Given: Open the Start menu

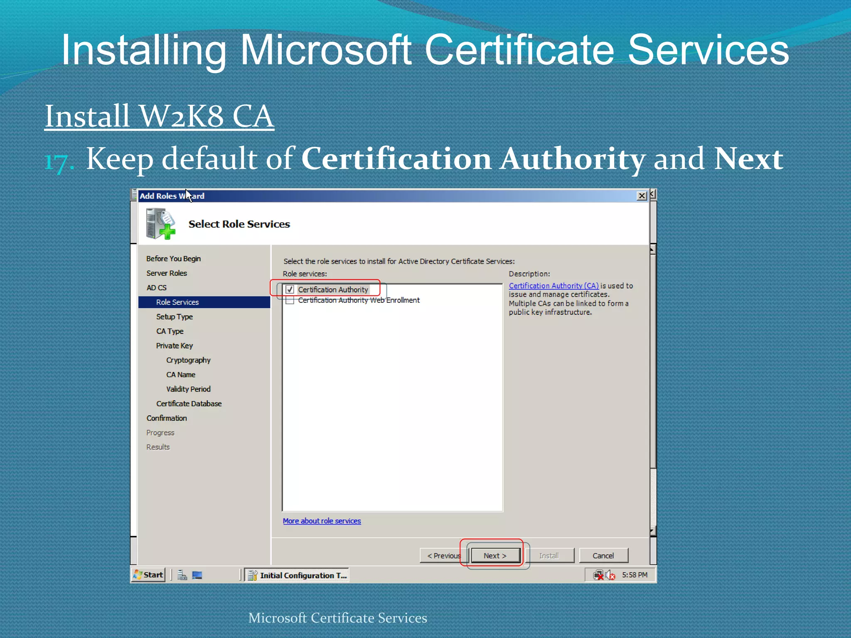Looking at the screenshot, I should 148,575.
